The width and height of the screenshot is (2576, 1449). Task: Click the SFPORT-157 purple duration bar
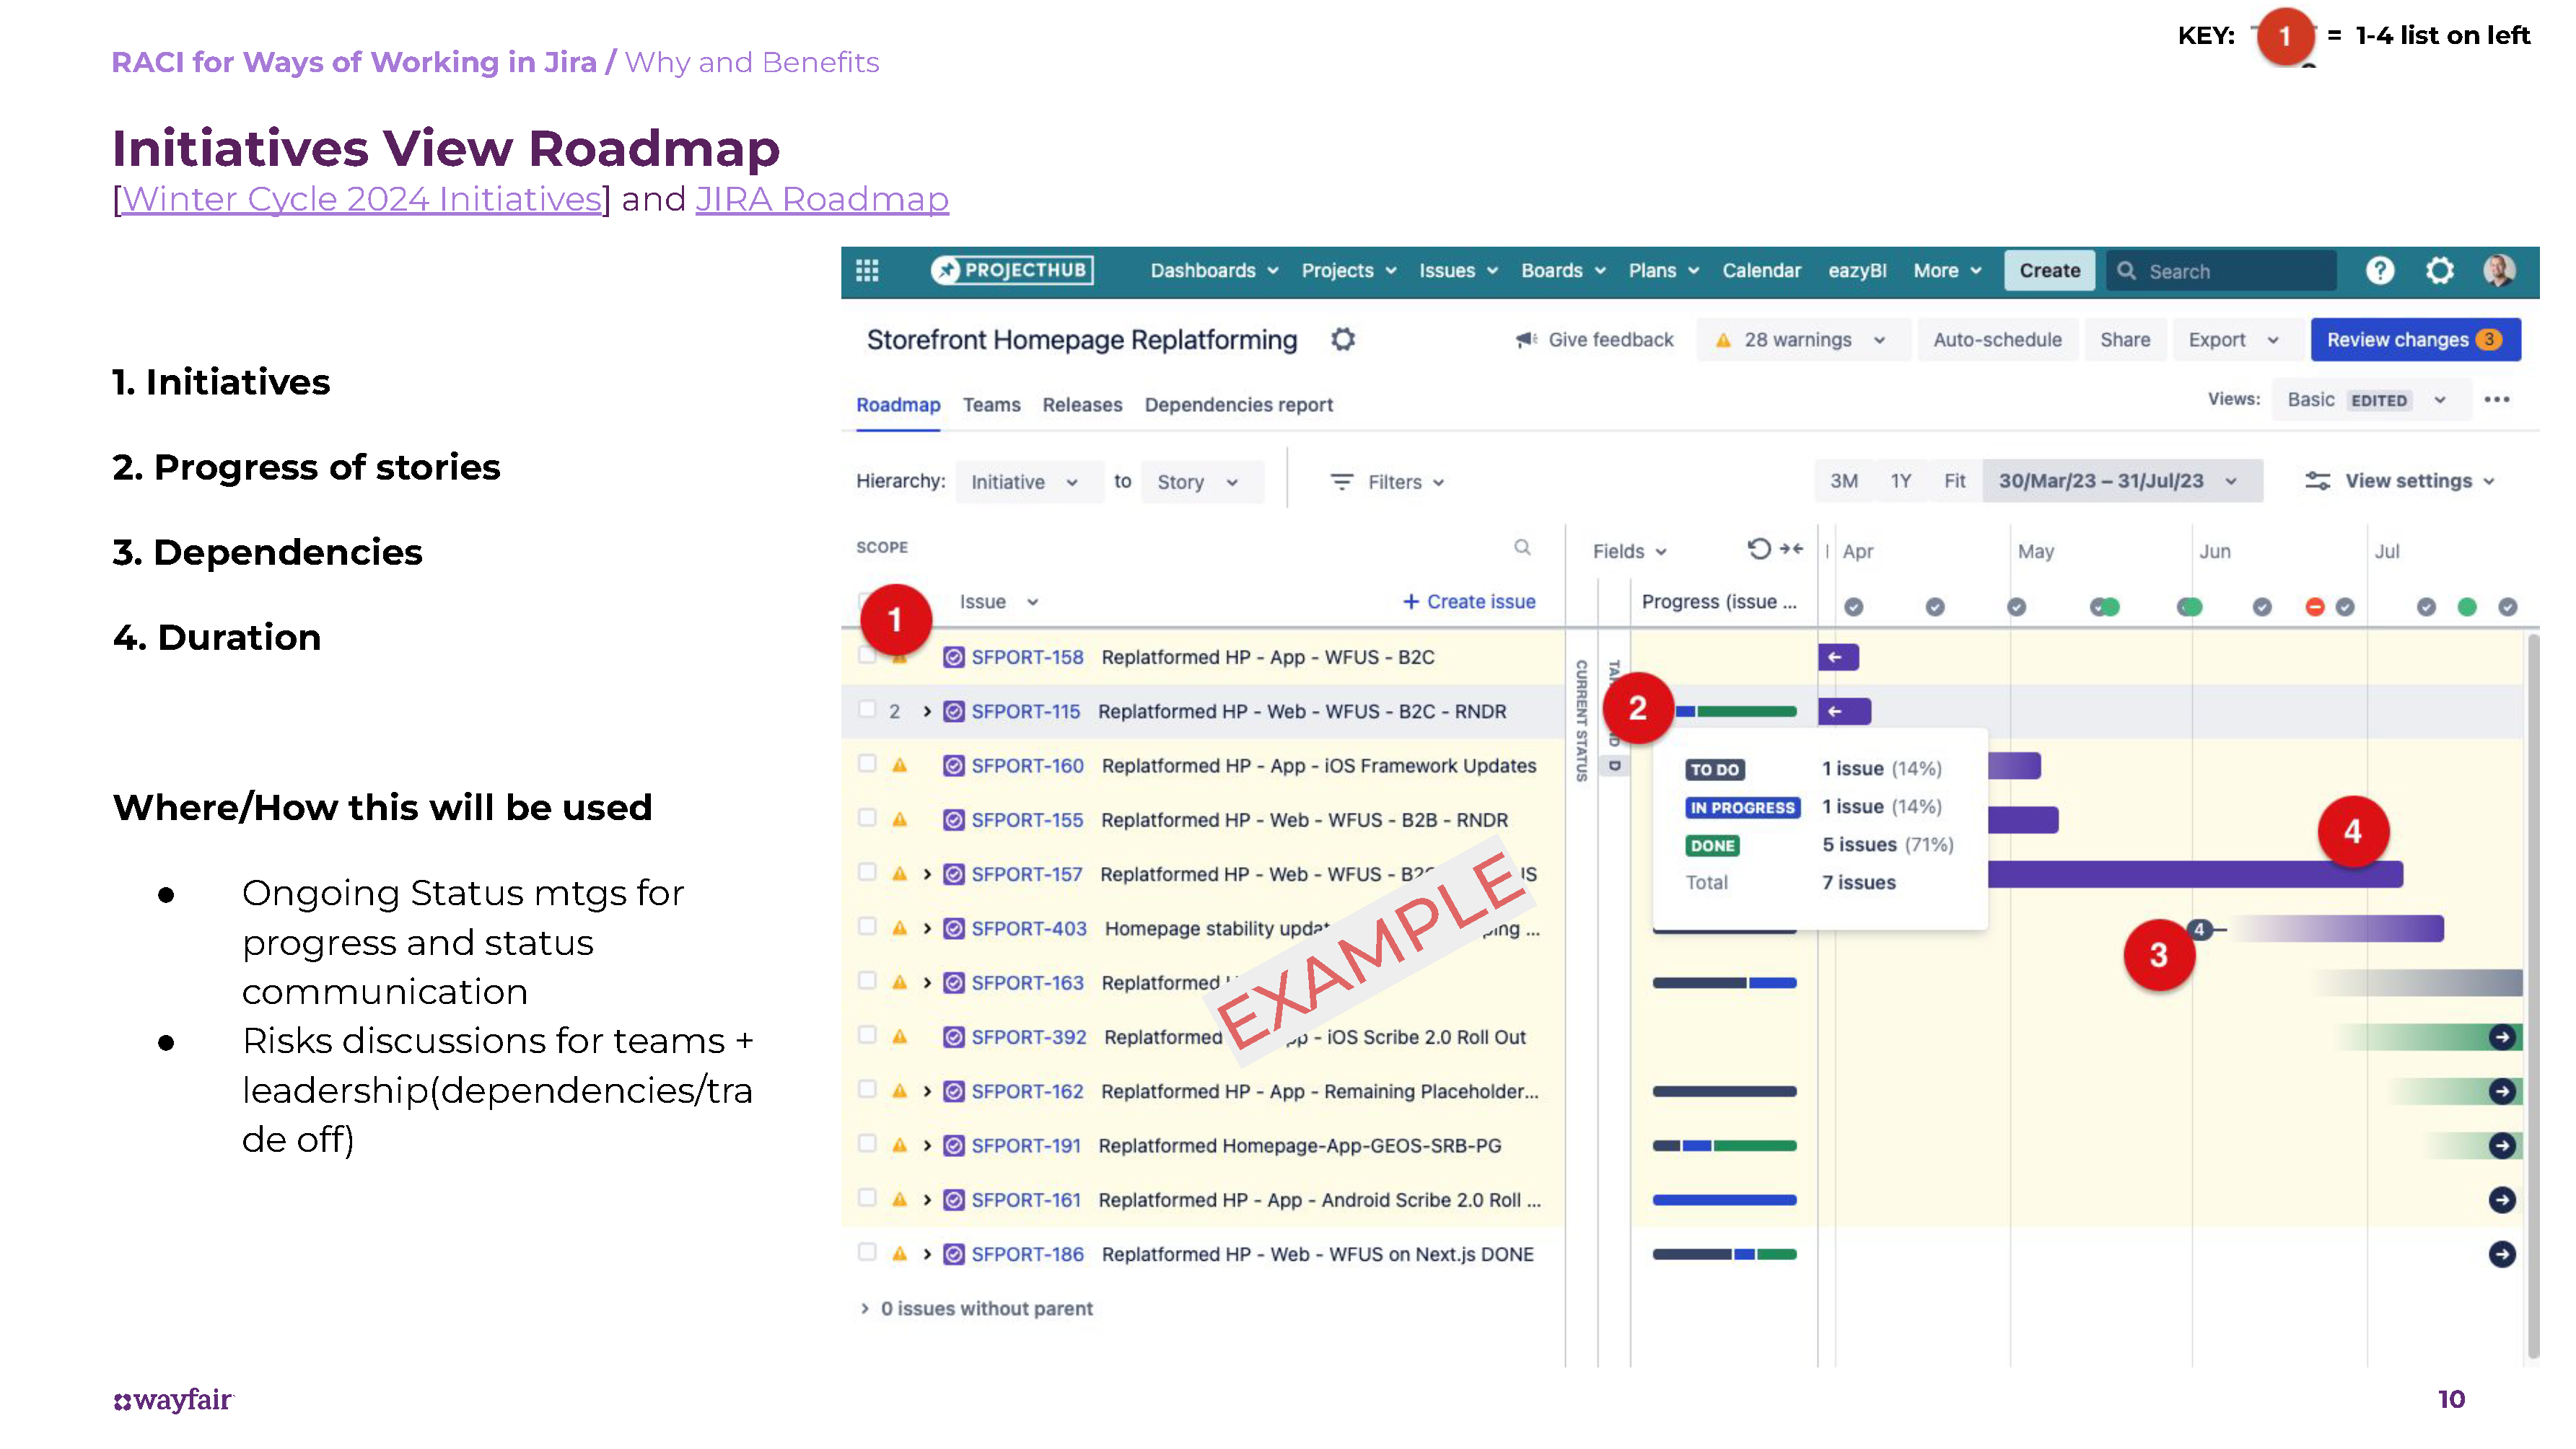pyautogui.click(x=2195, y=874)
